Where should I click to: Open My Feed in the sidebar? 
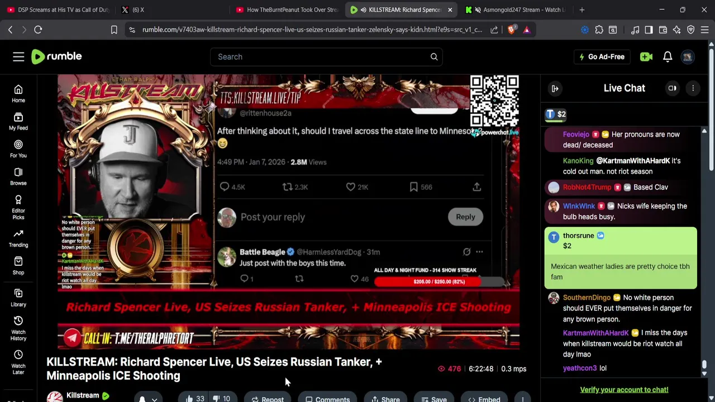point(18,121)
